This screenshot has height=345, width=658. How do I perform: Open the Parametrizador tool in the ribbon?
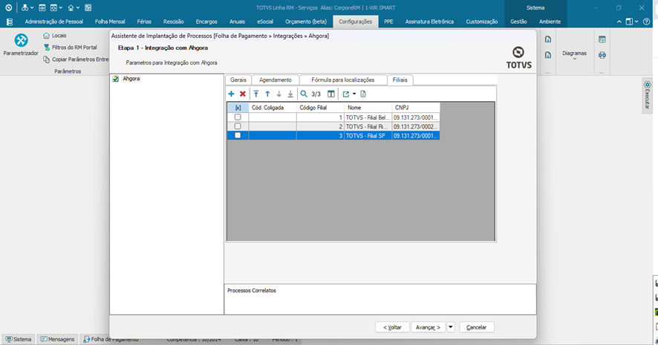(x=21, y=45)
